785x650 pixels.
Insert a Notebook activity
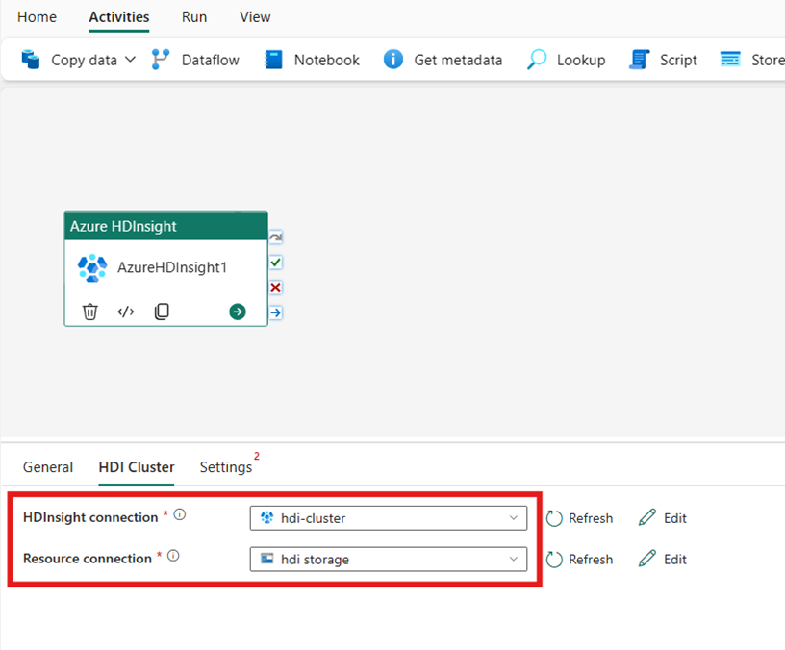click(x=312, y=59)
